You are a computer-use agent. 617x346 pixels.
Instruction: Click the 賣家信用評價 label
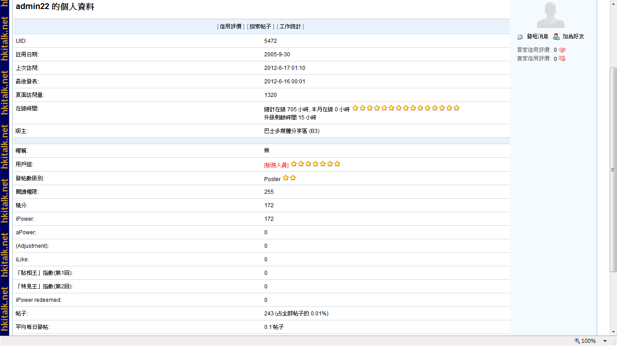[x=534, y=59]
